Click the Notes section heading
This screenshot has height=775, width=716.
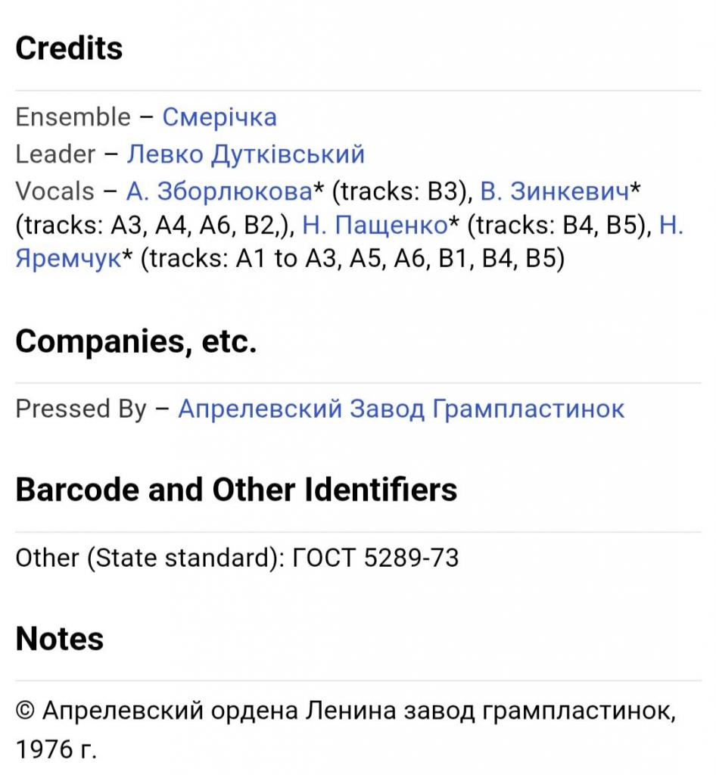pyautogui.click(x=60, y=639)
